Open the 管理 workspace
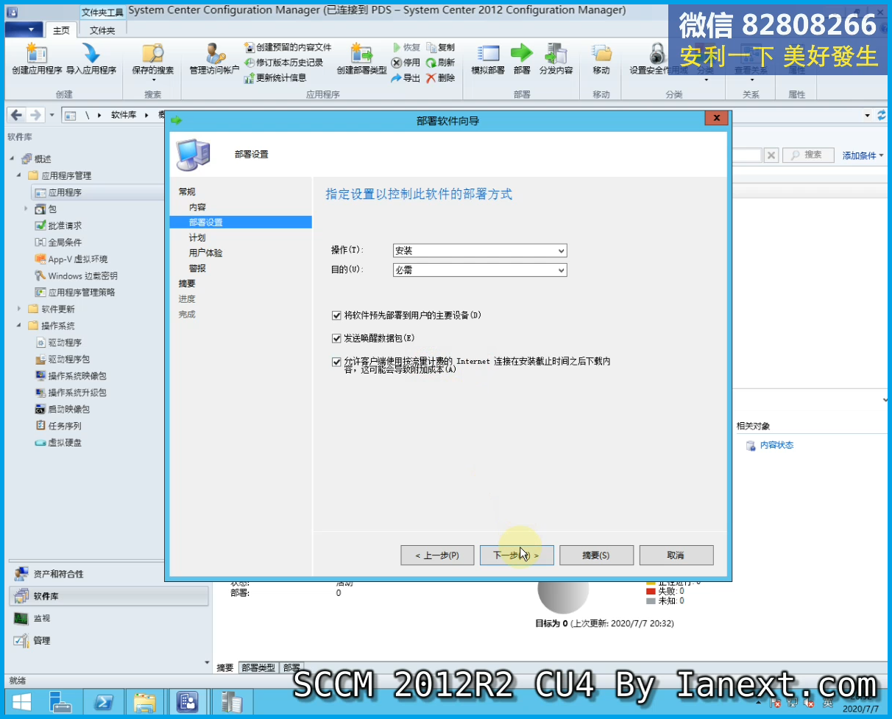Screen dimensions: 892x719 109,640
